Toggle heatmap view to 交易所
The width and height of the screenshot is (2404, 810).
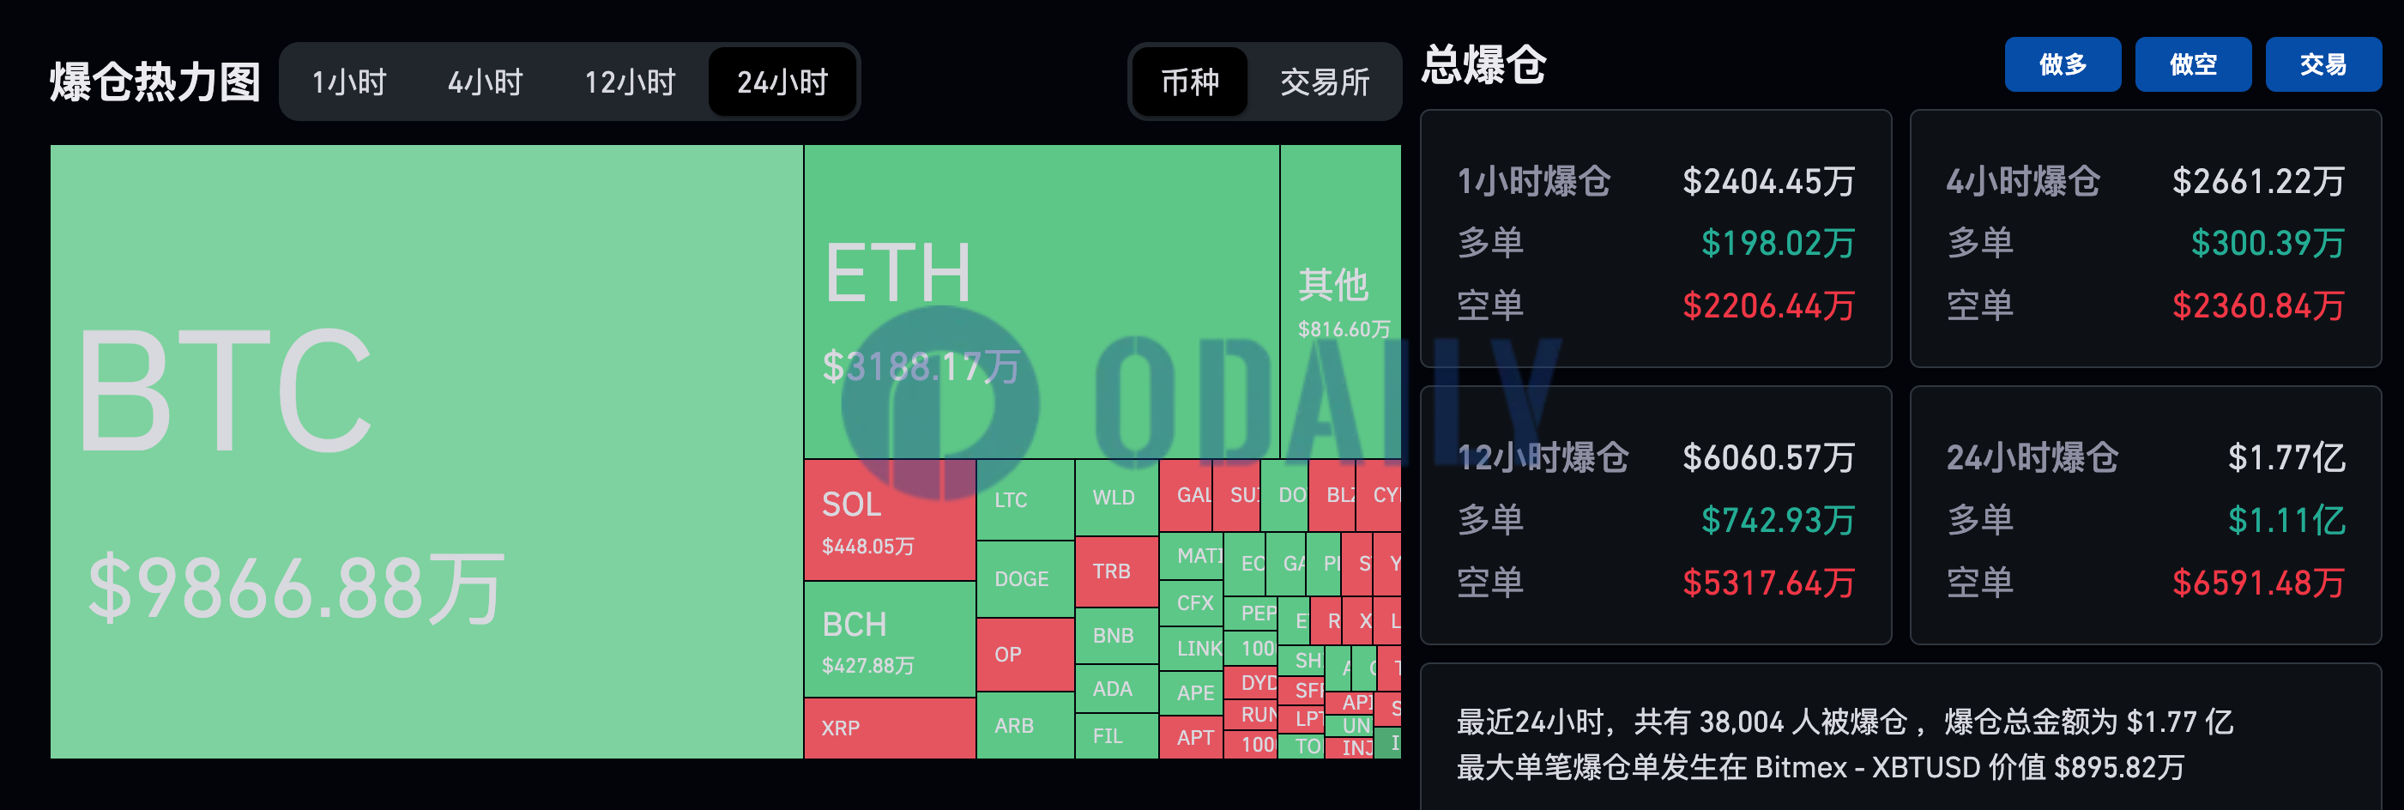coord(1324,82)
